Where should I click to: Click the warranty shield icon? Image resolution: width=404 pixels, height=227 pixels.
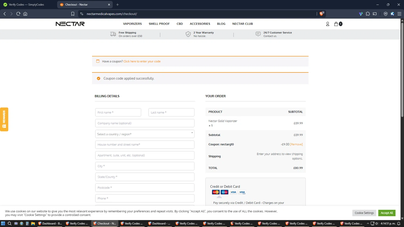188,34
